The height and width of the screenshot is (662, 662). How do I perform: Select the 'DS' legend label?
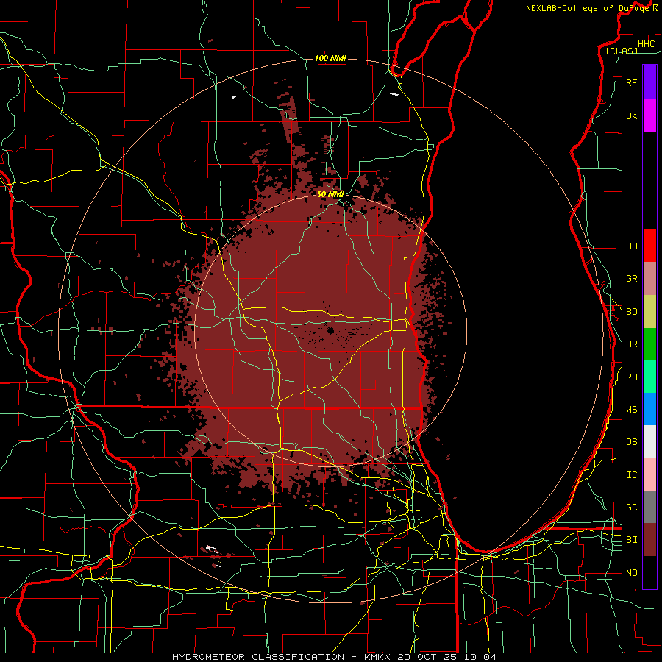(631, 442)
